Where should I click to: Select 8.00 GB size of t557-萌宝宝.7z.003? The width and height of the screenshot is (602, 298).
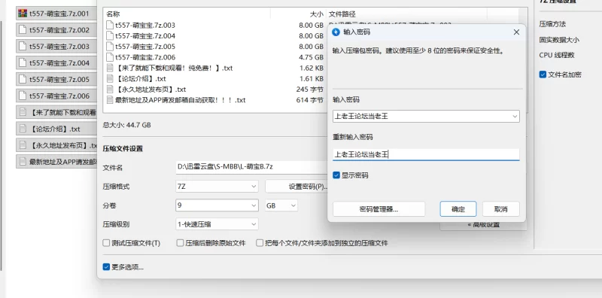(311, 26)
